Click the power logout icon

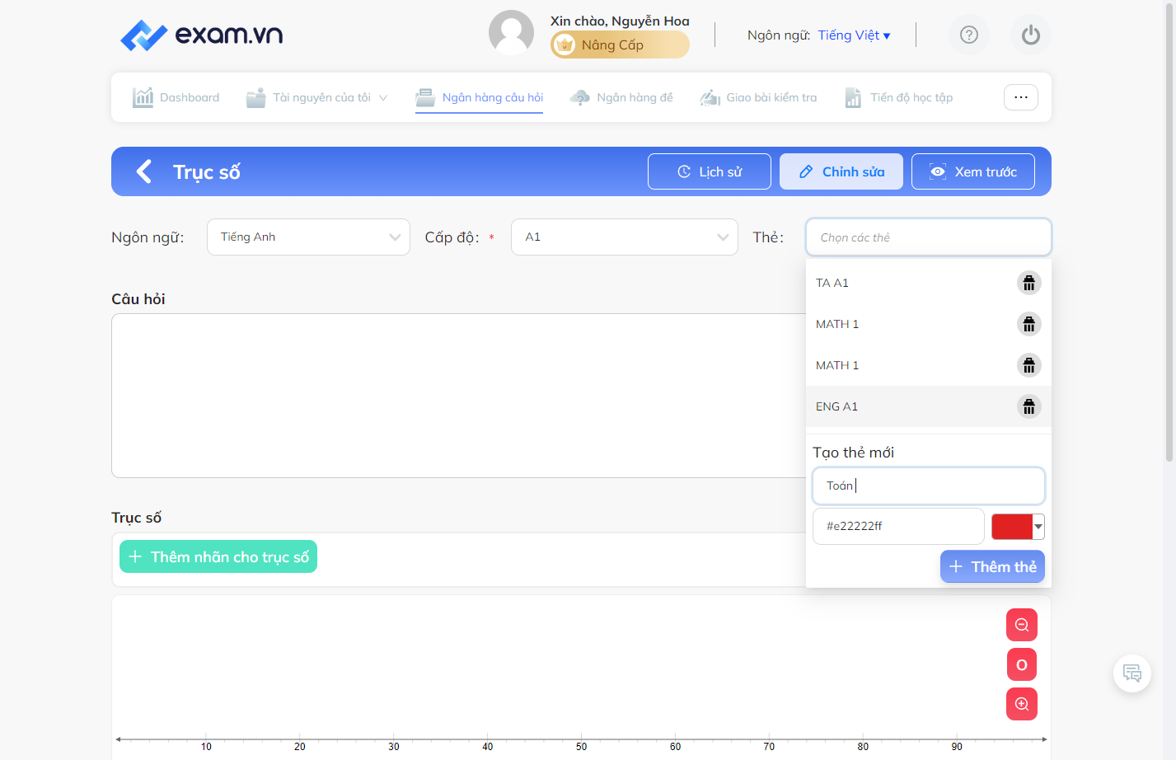click(x=1031, y=35)
